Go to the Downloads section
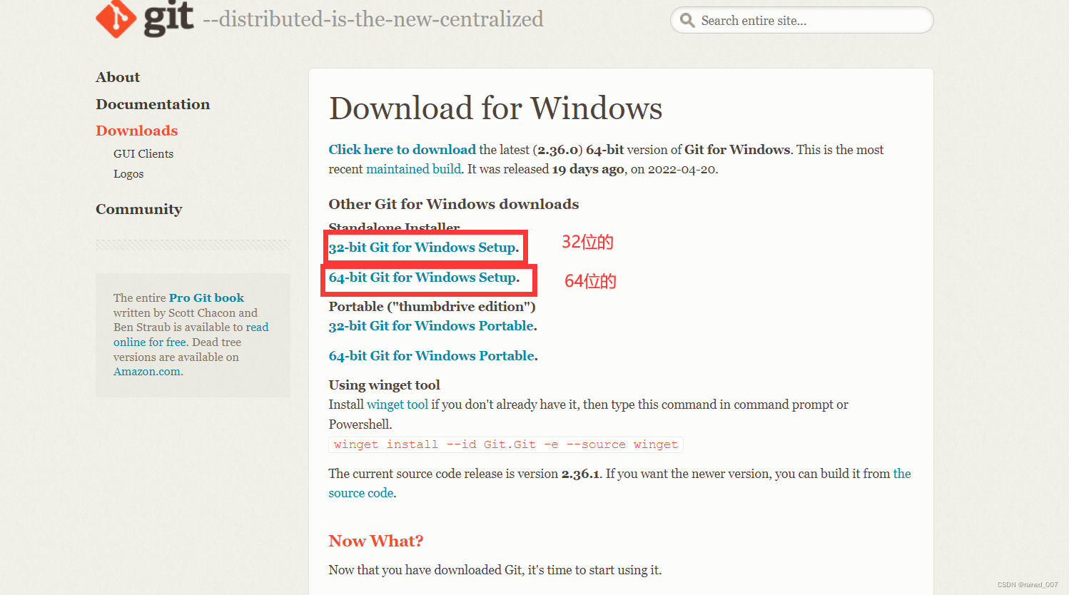Image resolution: width=1069 pixels, height=595 pixels. (x=137, y=131)
